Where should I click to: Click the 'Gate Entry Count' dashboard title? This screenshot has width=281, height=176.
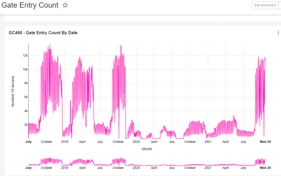(x=30, y=5)
